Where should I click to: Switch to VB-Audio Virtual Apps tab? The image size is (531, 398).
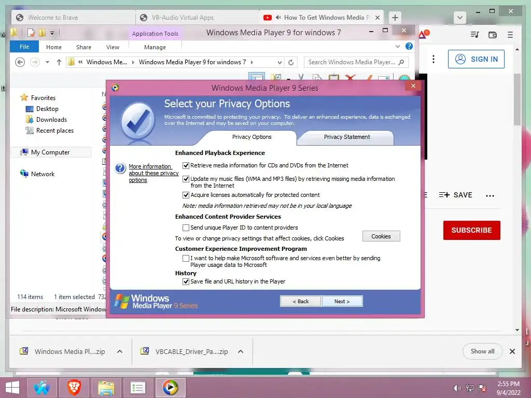(x=198, y=17)
